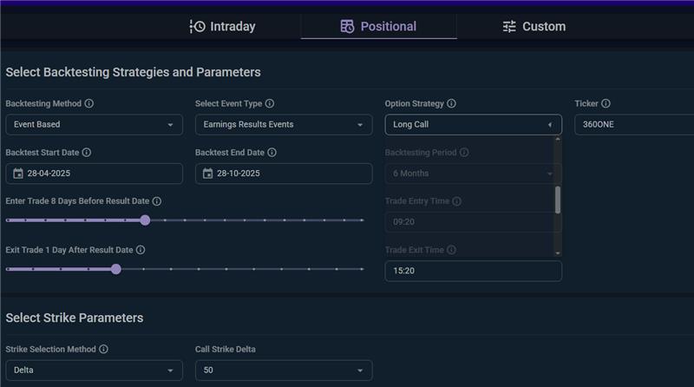This screenshot has height=387, width=694.
Task: Click the 'Select Backtesting Strategies and Parameters' heading
Action: (x=134, y=72)
